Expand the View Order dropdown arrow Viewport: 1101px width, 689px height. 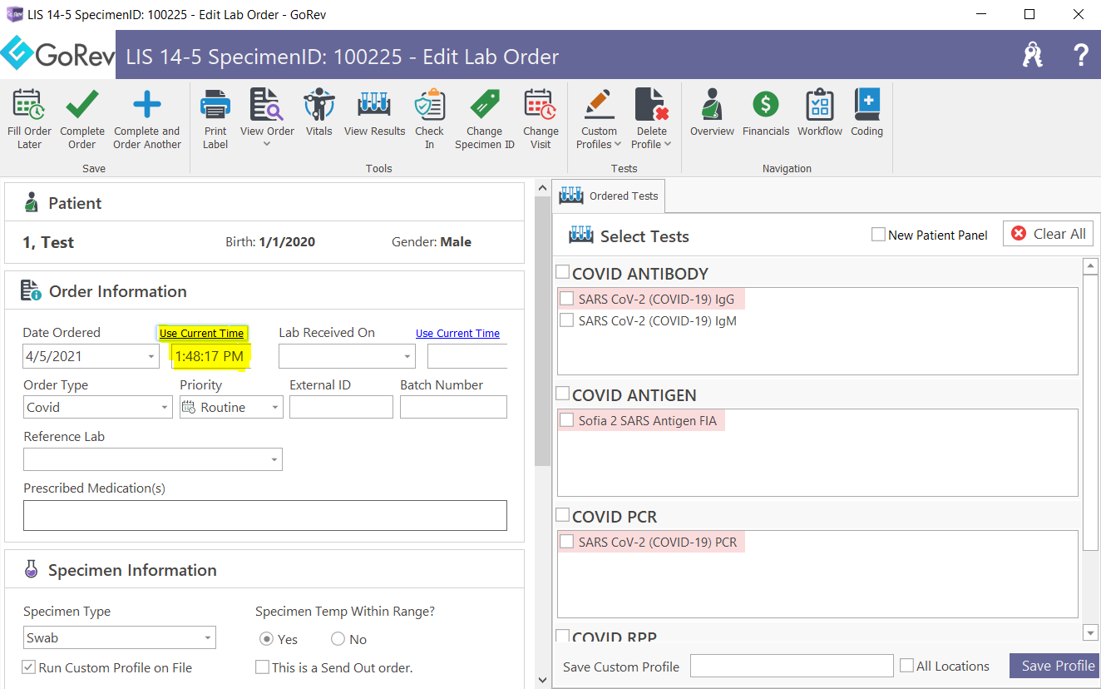(267, 145)
